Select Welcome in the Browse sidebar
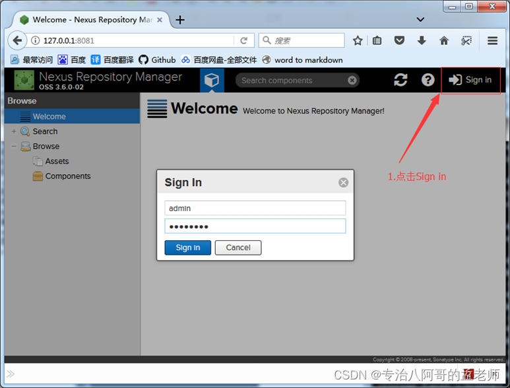 point(72,116)
